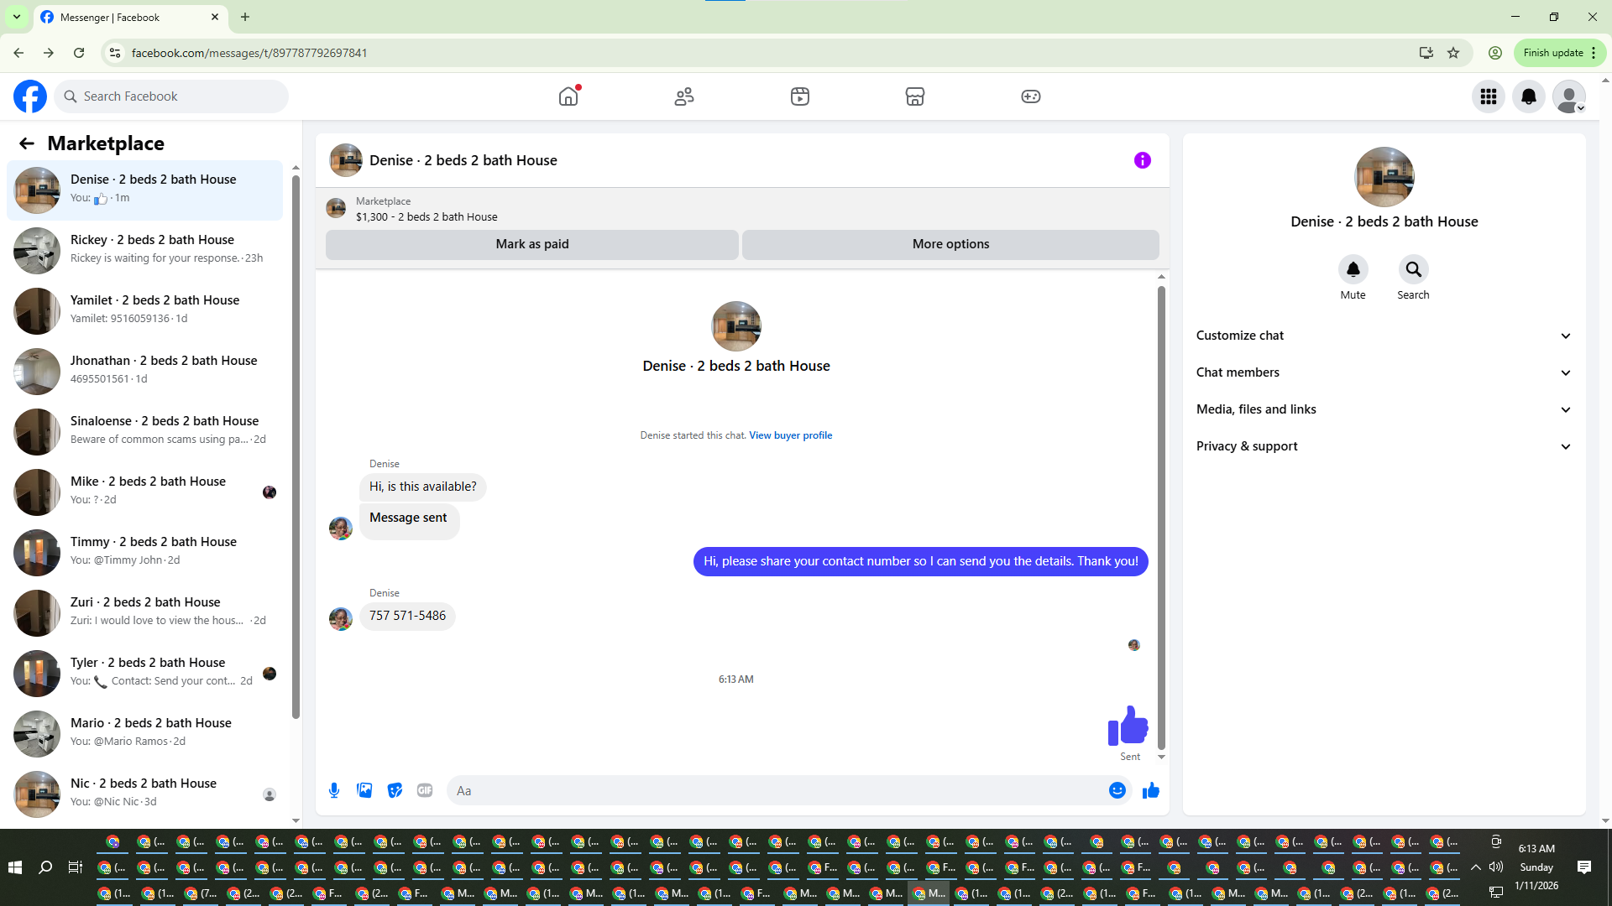Open Nic's 2 beds 2 bath chat

pyautogui.click(x=144, y=794)
